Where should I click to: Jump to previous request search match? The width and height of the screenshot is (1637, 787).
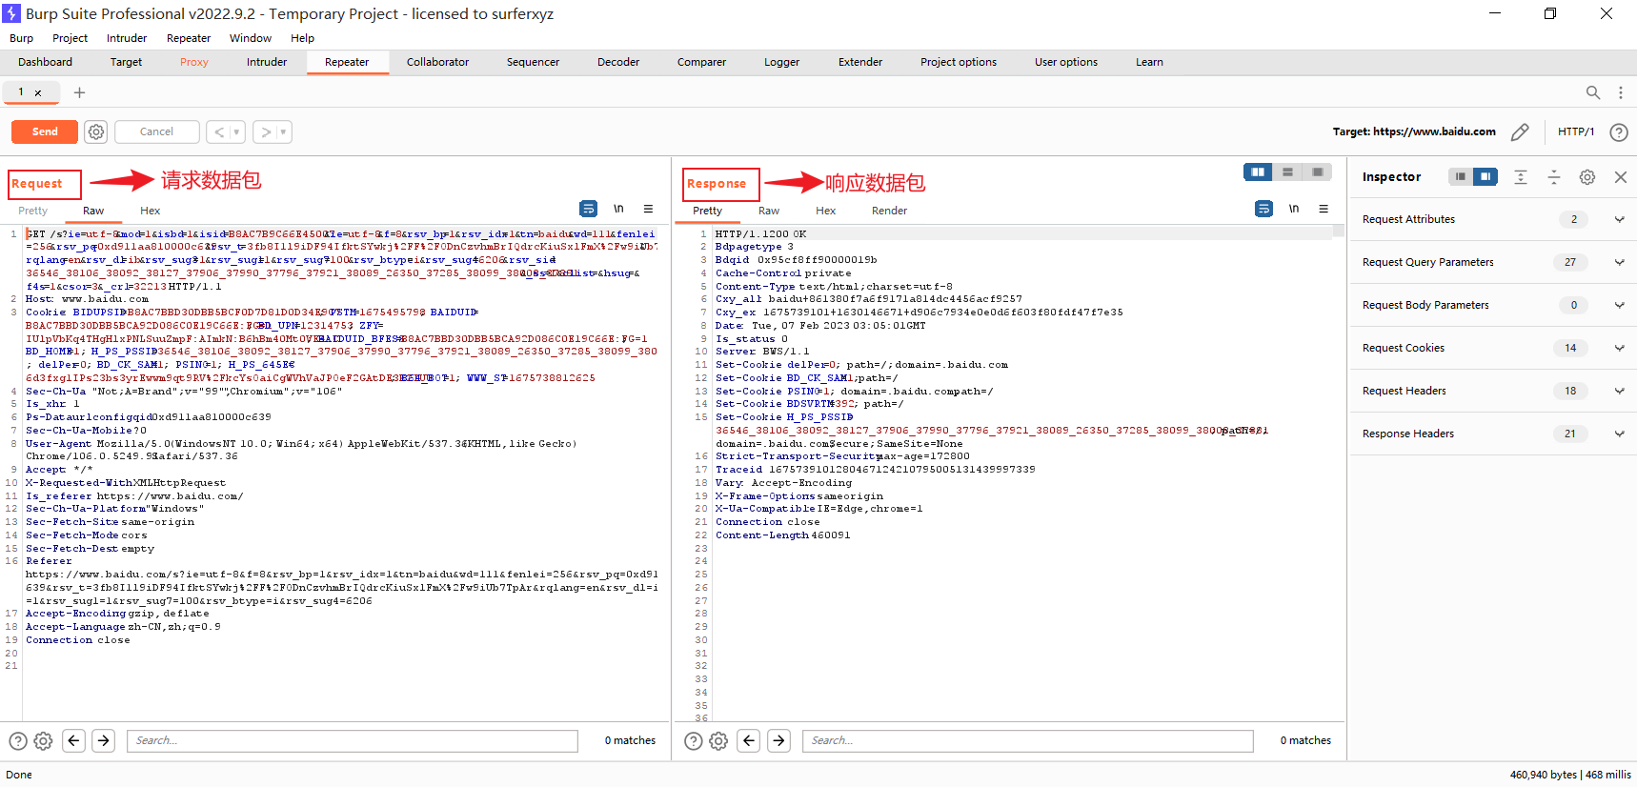[x=73, y=740]
